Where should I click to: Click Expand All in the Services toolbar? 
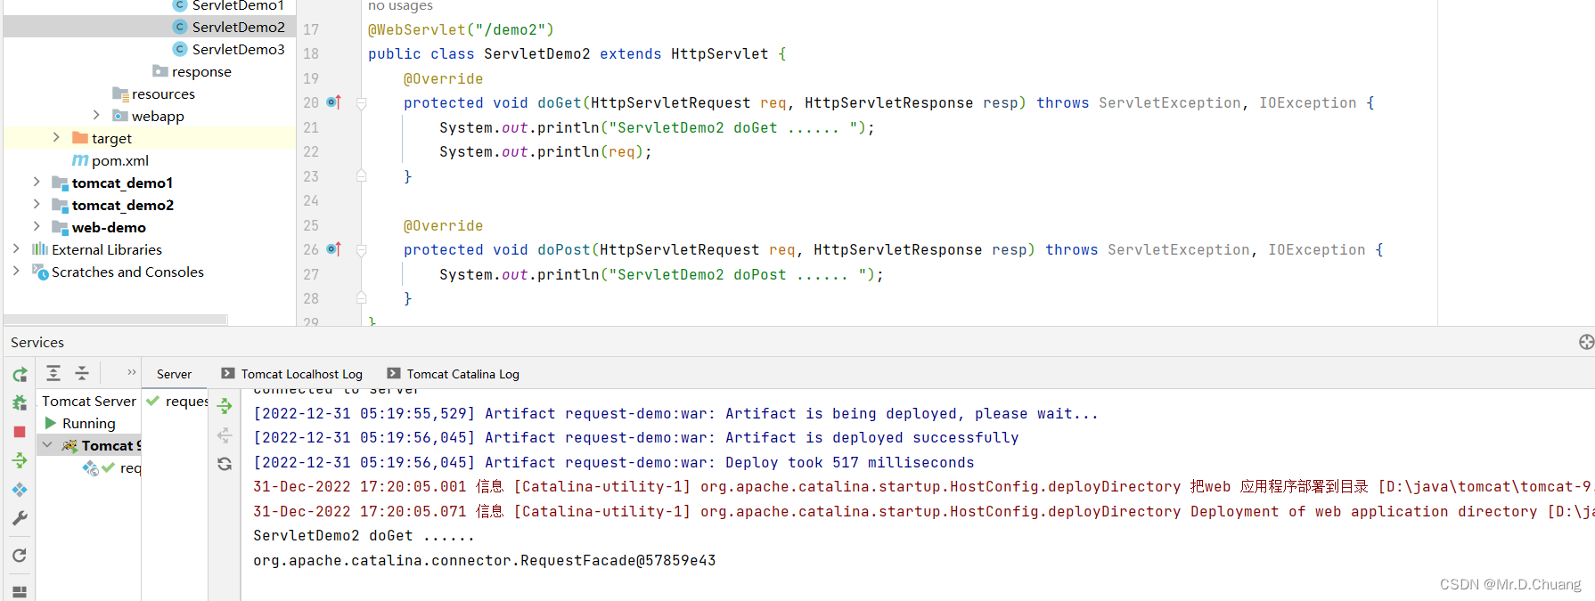click(53, 373)
